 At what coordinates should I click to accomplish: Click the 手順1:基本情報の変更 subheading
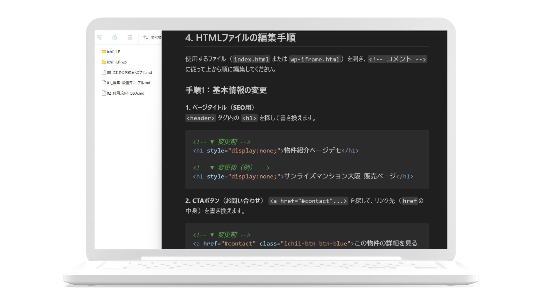coord(226,90)
